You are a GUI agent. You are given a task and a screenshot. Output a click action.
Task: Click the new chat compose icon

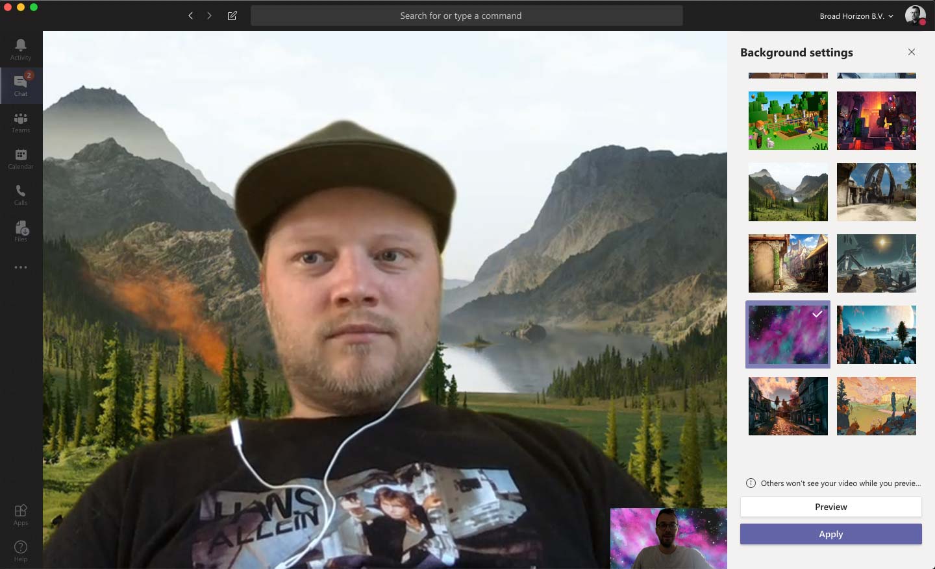tap(232, 16)
